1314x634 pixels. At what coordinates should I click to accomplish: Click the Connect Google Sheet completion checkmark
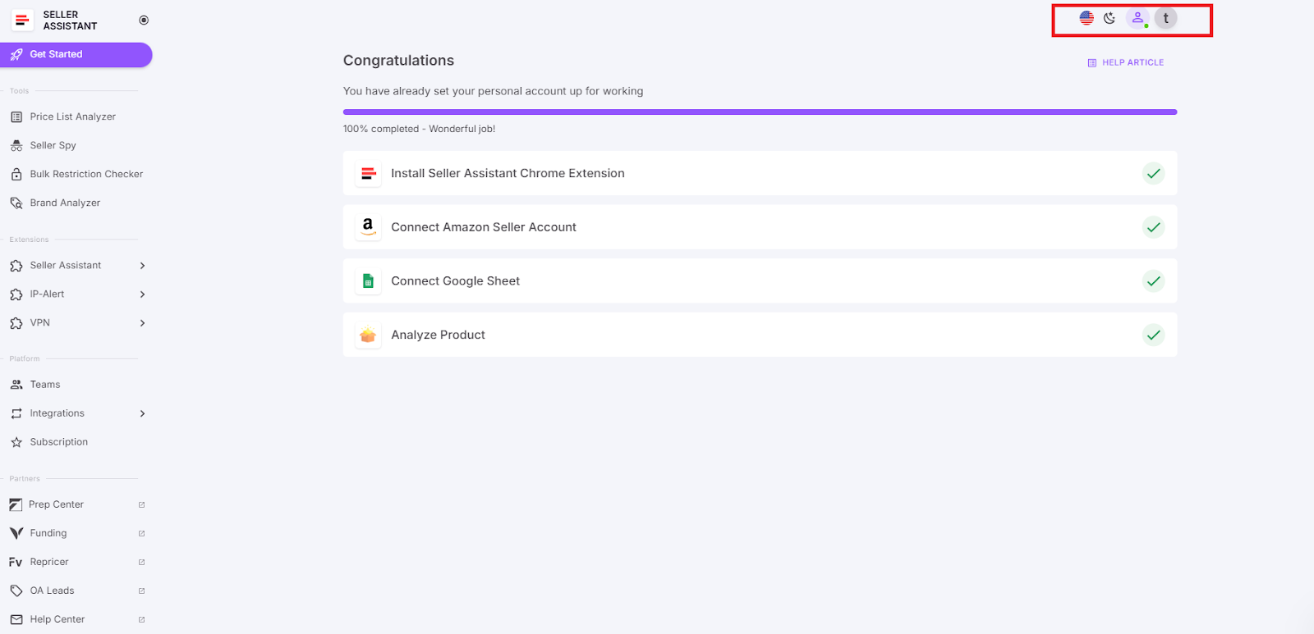tap(1153, 281)
